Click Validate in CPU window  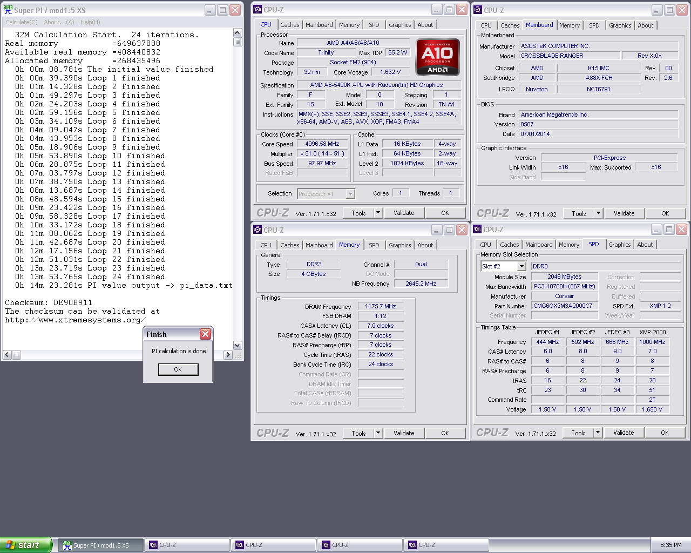pos(404,213)
